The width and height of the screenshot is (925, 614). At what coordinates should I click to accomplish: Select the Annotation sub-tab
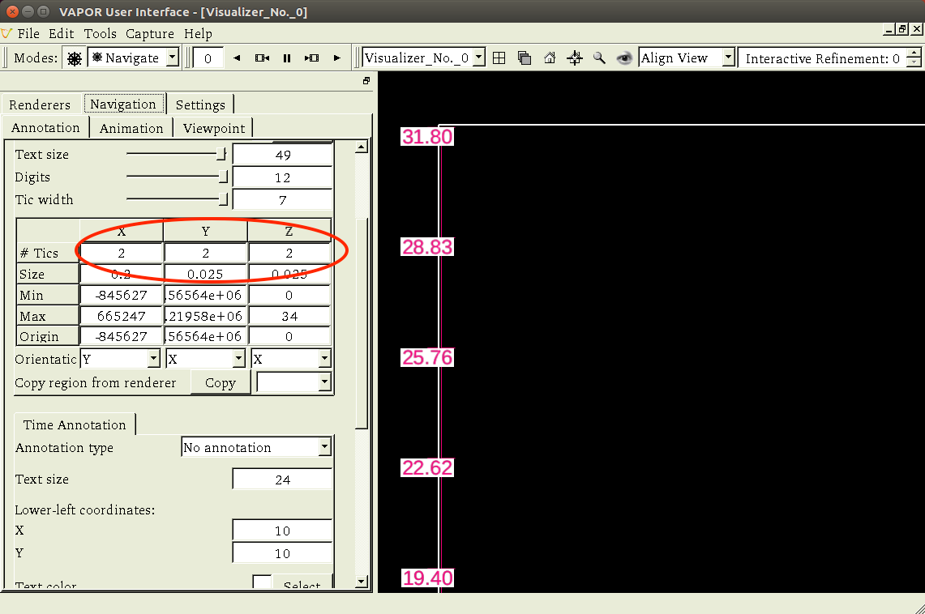click(45, 128)
